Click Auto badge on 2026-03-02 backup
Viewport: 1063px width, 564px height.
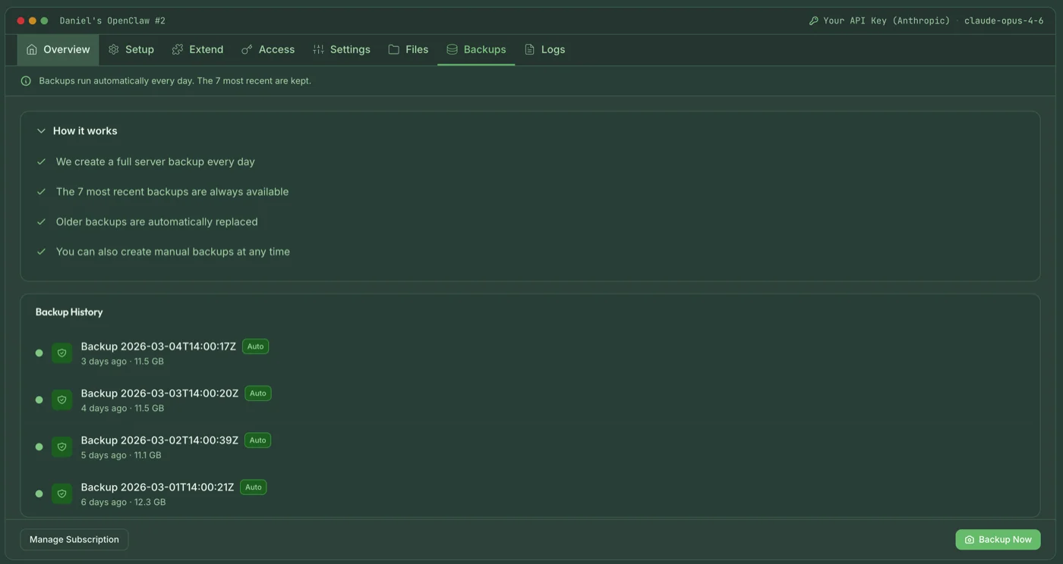pos(257,440)
